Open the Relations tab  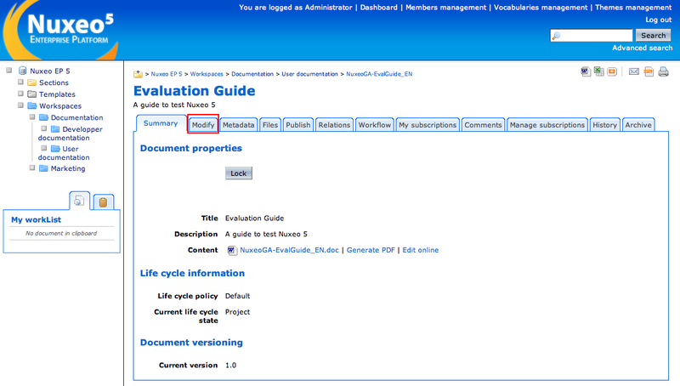(334, 125)
